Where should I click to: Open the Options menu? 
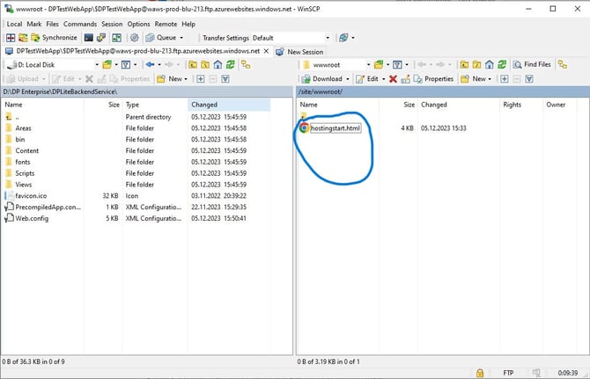138,24
